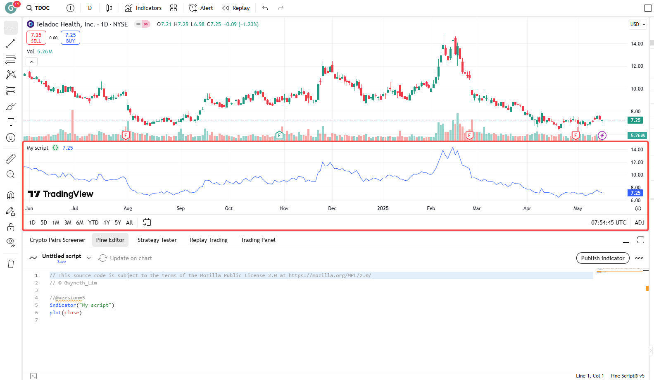Viewport: 654px width, 380px height.
Task: Open the USD currency dropdown
Action: click(x=637, y=24)
